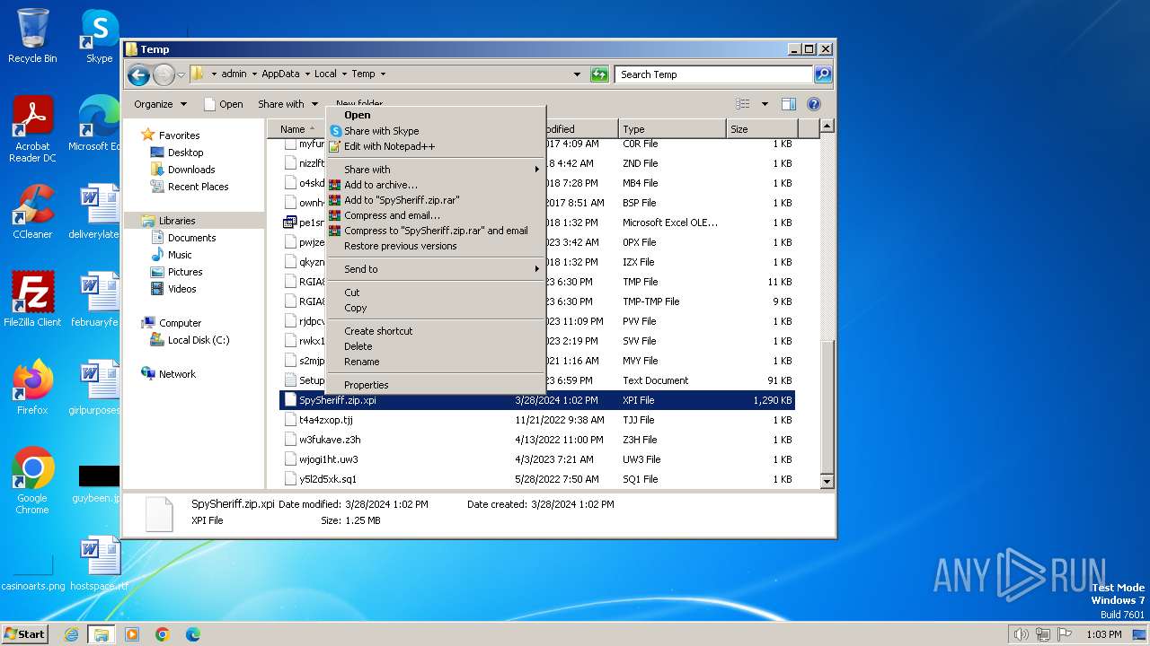Toggle the preview pane button
Image resolution: width=1150 pixels, height=646 pixels.
coord(788,104)
